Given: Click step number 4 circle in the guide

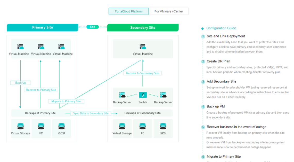Looking at the screenshot, I should [x=203, y=107].
